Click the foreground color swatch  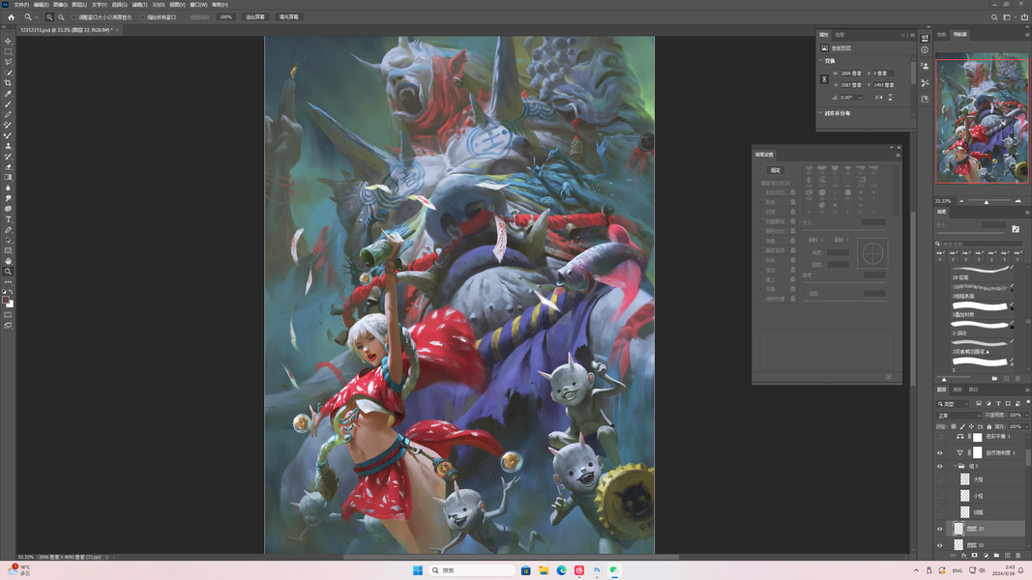click(5, 302)
